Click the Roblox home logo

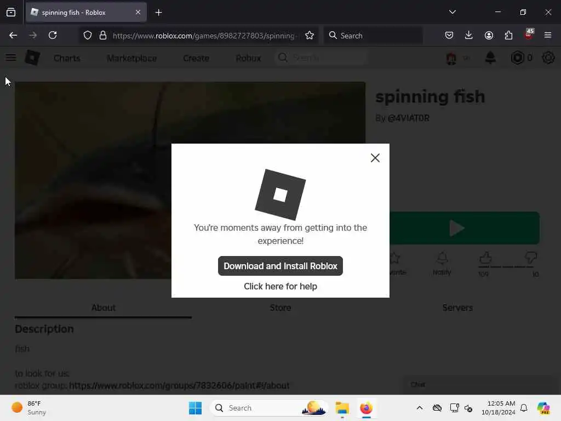point(32,58)
